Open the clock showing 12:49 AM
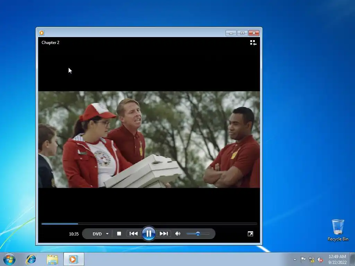 click(x=337, y=259)
